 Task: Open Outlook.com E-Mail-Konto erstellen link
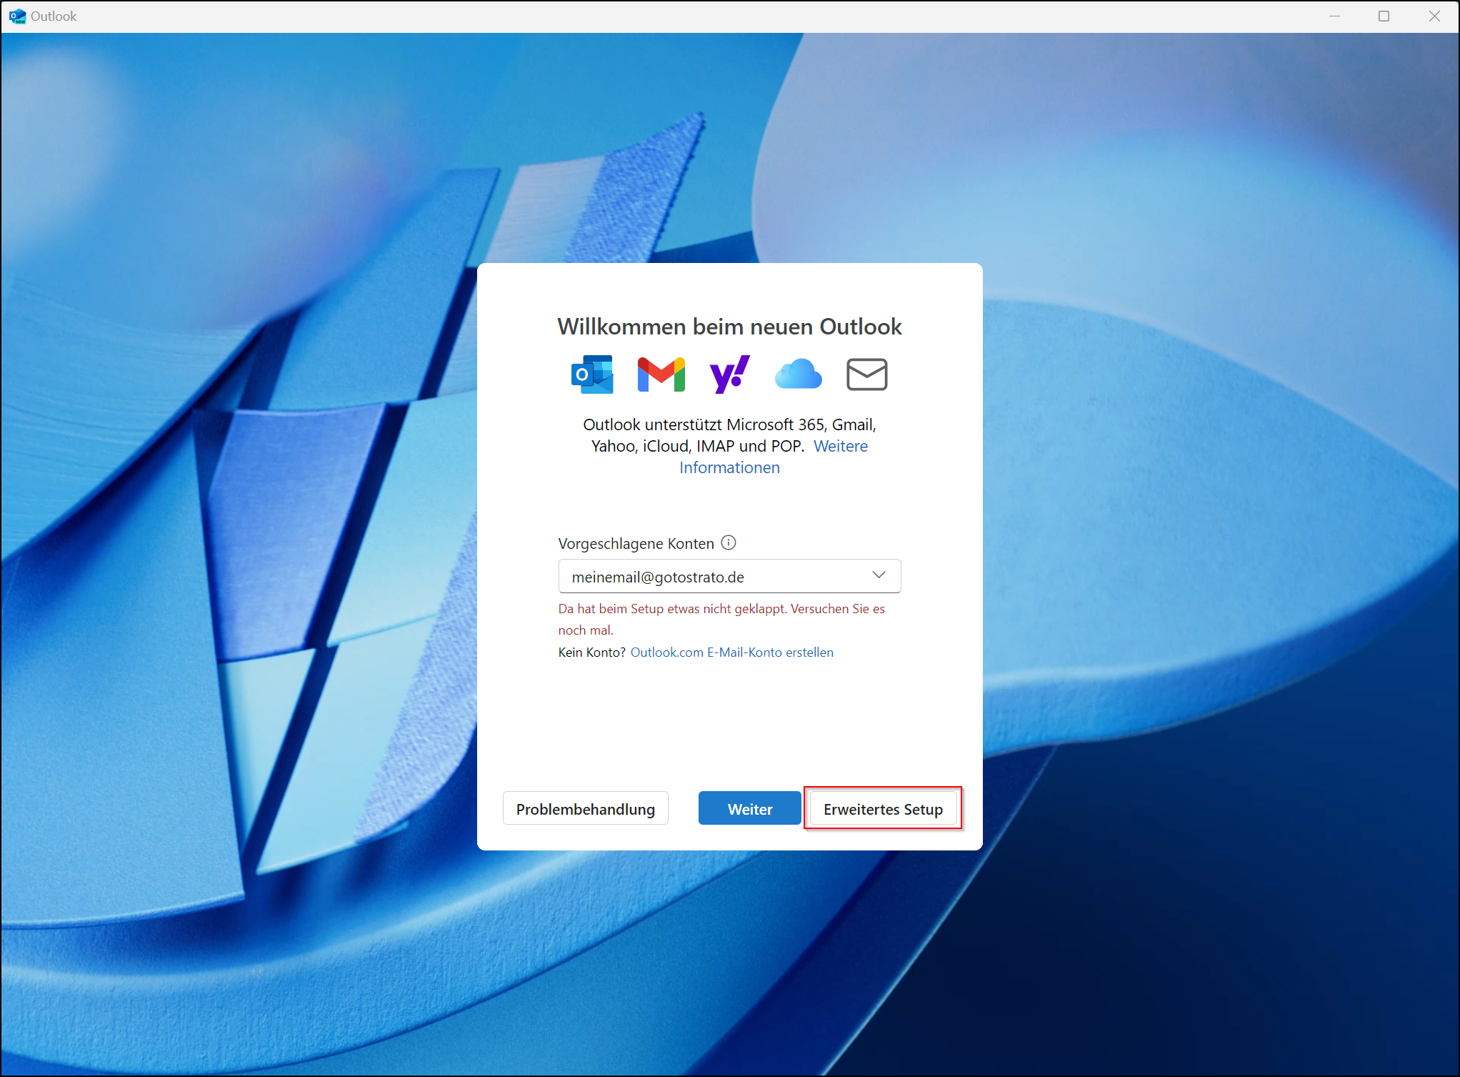coord(731,652)
